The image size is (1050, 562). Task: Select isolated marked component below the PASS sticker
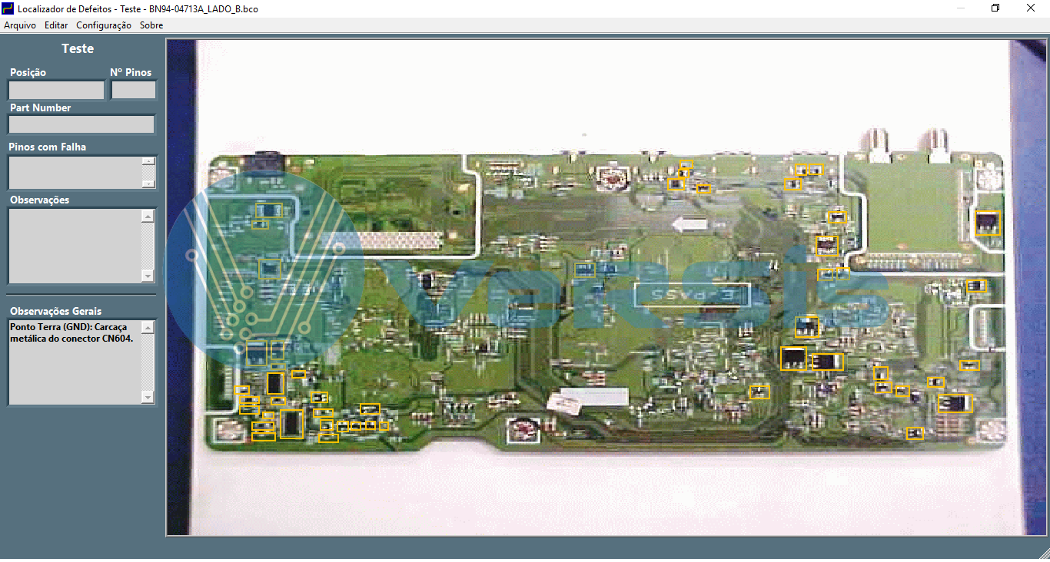(759, 392)
